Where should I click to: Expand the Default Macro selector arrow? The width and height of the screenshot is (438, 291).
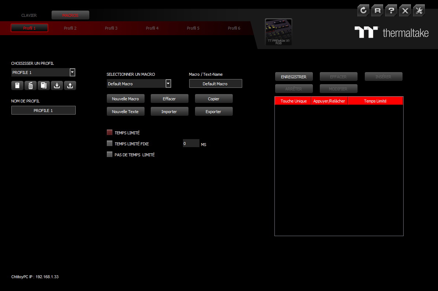click(x=168, y=83)
